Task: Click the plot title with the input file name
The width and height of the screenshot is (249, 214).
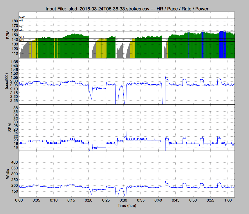Action: point(127,9)
